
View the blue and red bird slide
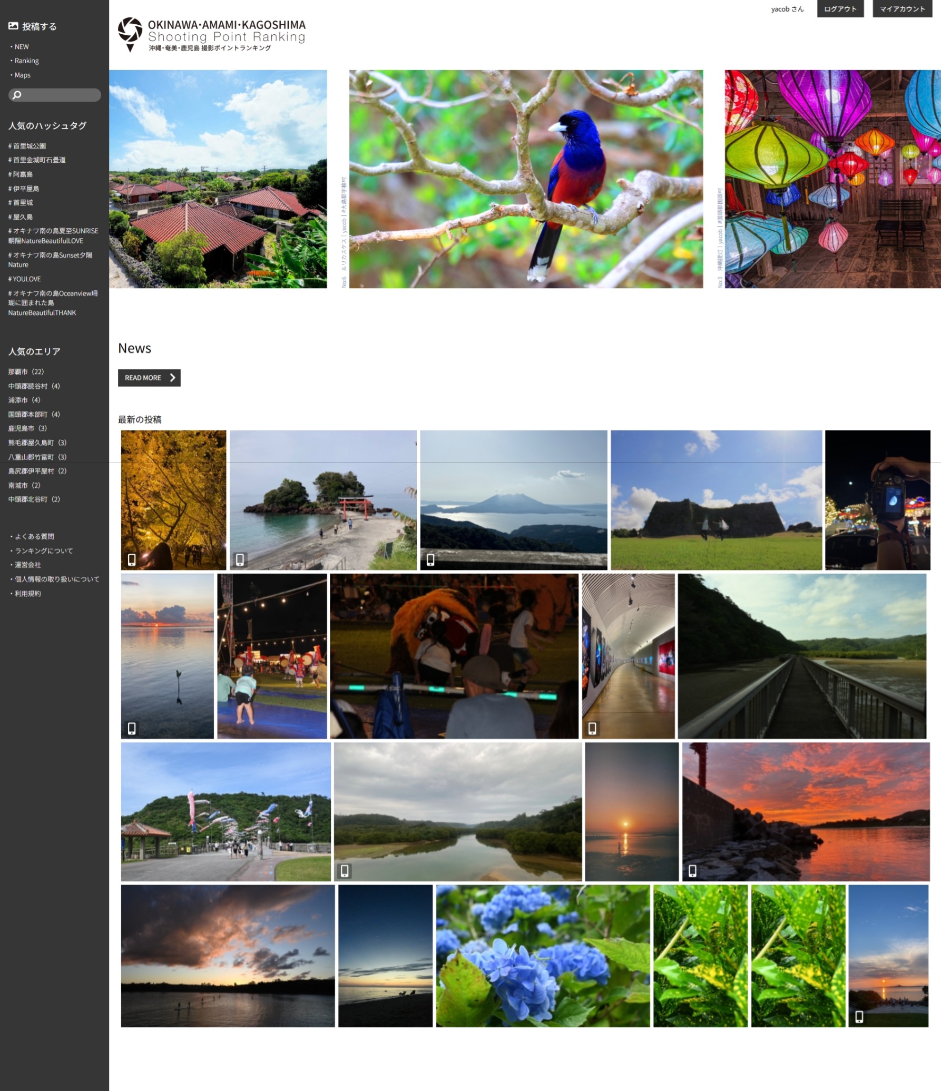pos(525,179)
